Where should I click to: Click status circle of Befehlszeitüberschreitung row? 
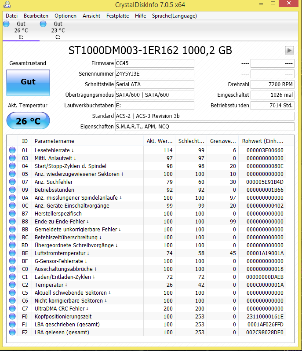[x=12, y=237]
